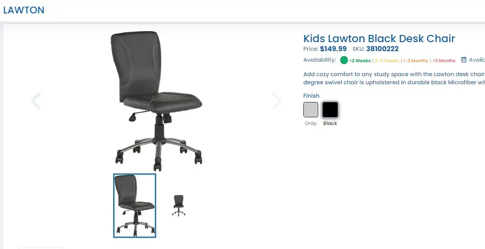
Task: Select the '2-4 Weeks' availability label
Action: tap(387, 61)
